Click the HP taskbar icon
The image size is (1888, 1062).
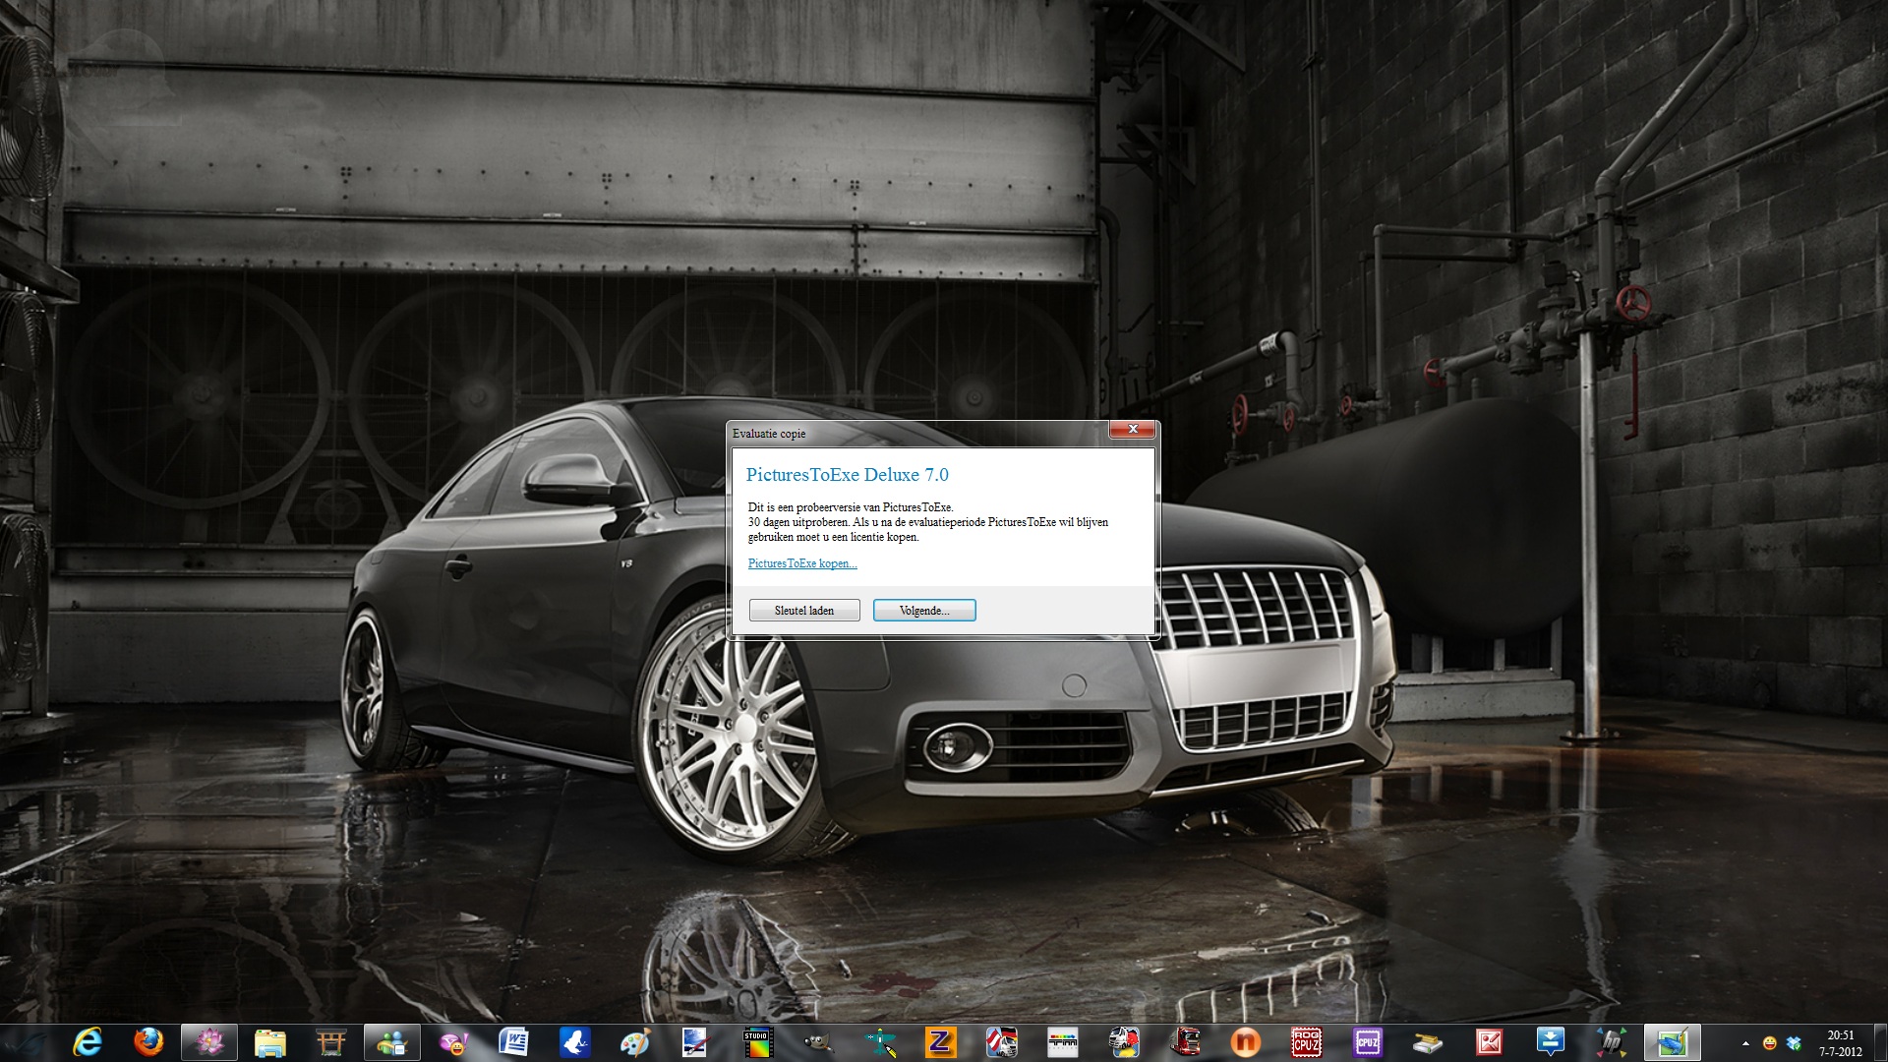click(1611, 1042)
